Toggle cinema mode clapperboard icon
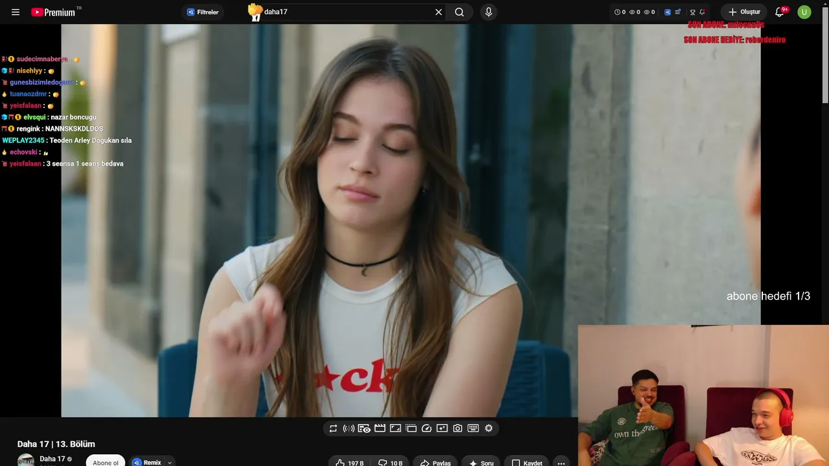 [380, 428]
